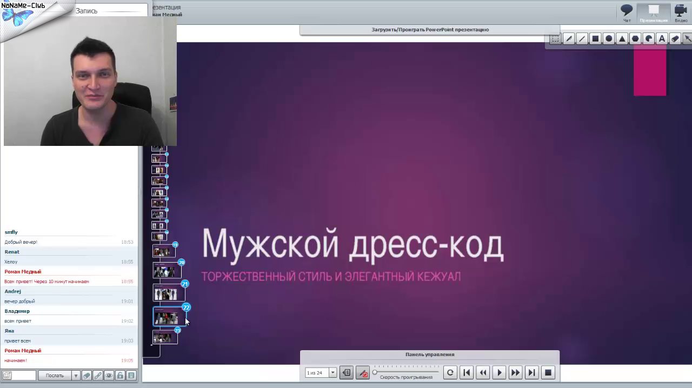The image size is (692, 388).
Task: Click the chat username Владимир
Action: pyautogui.click(x=17, y=311)
